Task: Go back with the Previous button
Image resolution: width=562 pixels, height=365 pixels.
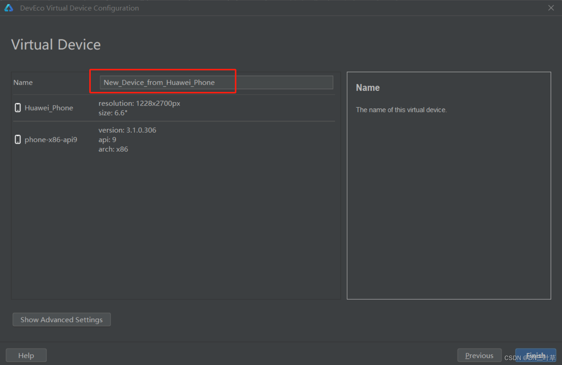Action: 479,356
